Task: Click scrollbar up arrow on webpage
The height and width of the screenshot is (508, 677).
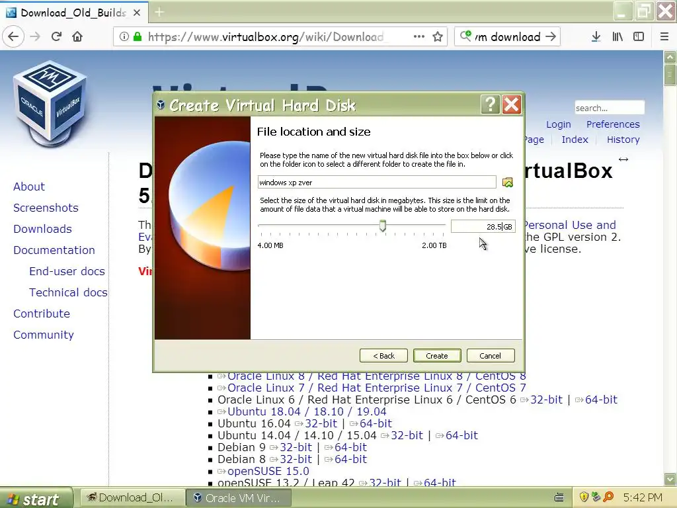Action: pyautogui.click(x=670, y=57)
